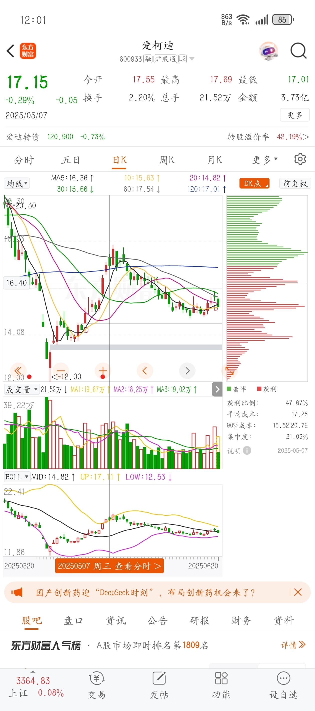Tap the 16.40 crosshair price label
315x711 pixels.
[x=16, y=283]
